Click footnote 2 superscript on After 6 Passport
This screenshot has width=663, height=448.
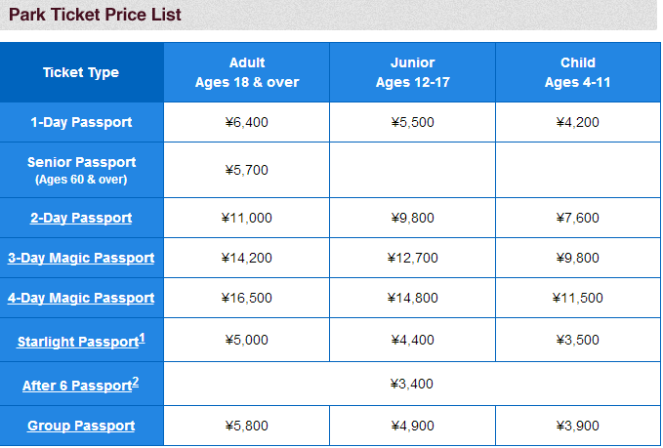(136, 382)
